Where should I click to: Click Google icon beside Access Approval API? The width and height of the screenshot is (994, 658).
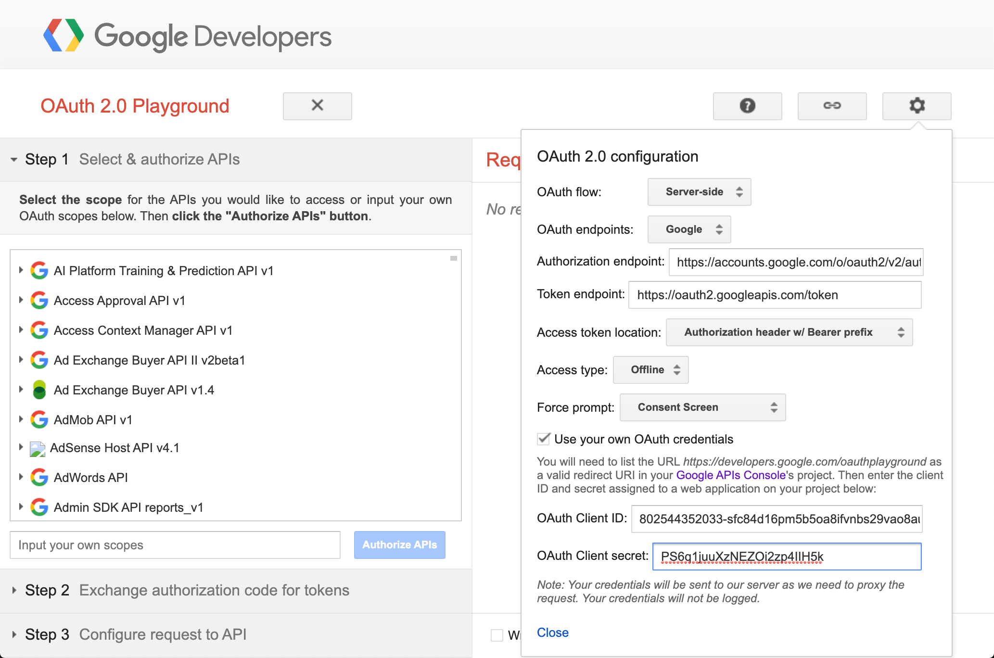(39, 301)
